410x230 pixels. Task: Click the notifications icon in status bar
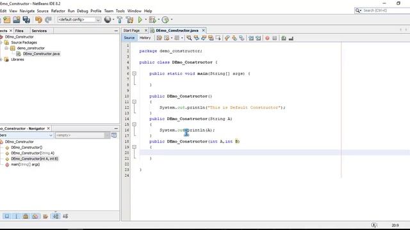pyautogui.click(x=374, y=225)
